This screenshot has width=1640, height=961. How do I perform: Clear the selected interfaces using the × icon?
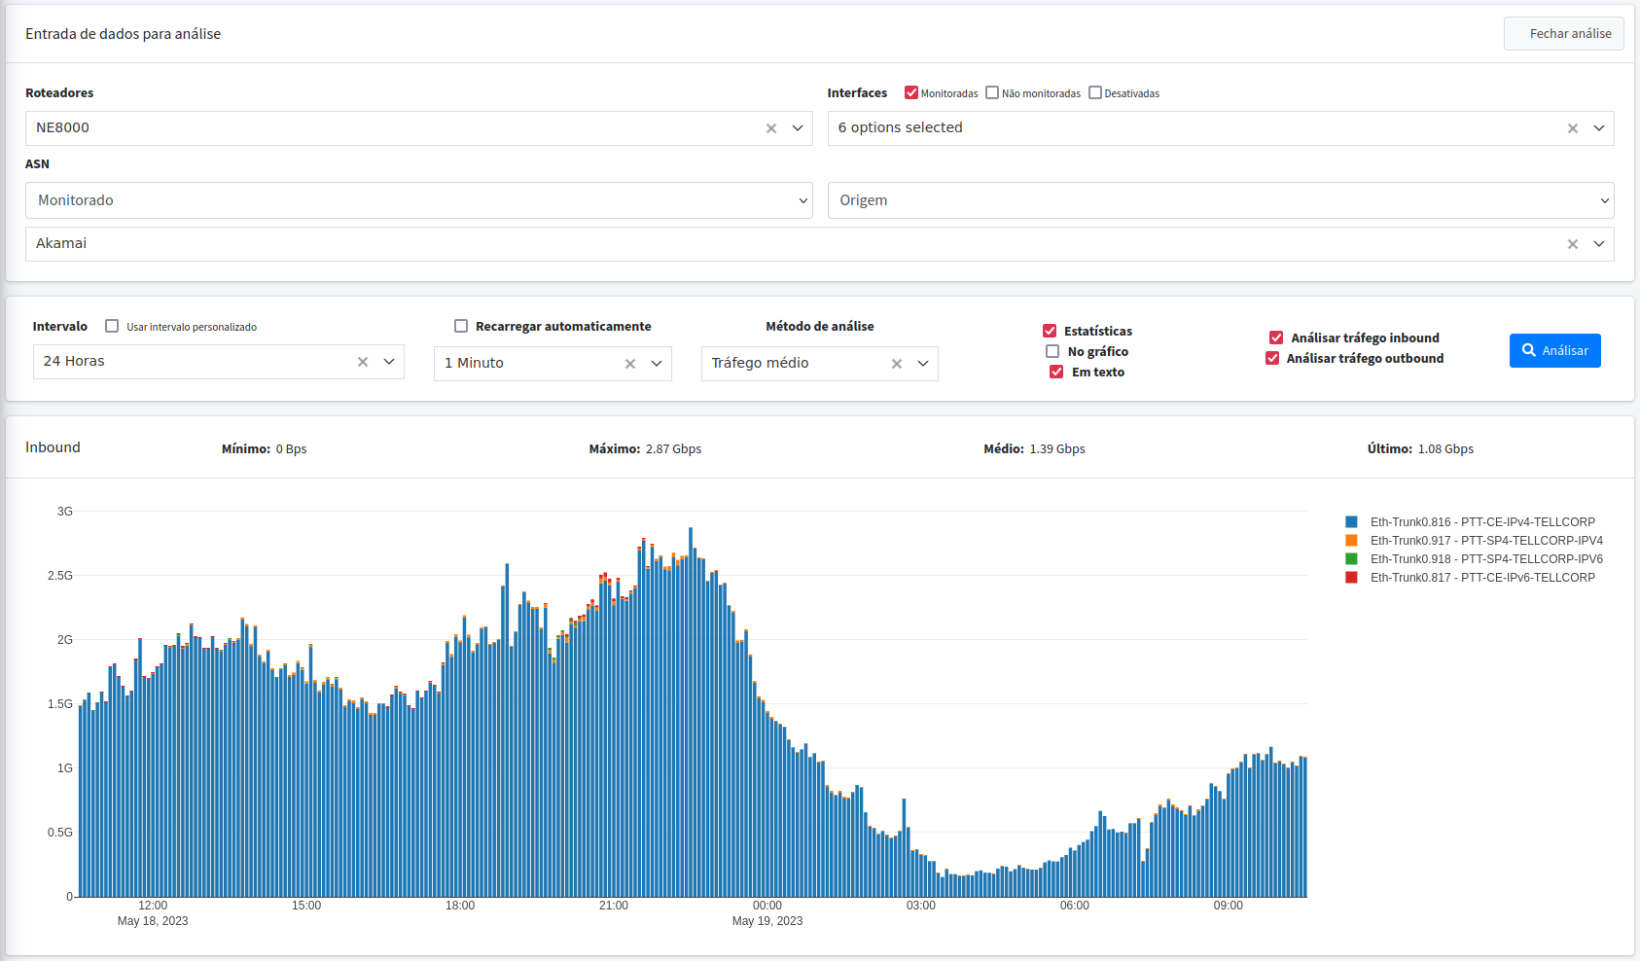point(1572,127)
